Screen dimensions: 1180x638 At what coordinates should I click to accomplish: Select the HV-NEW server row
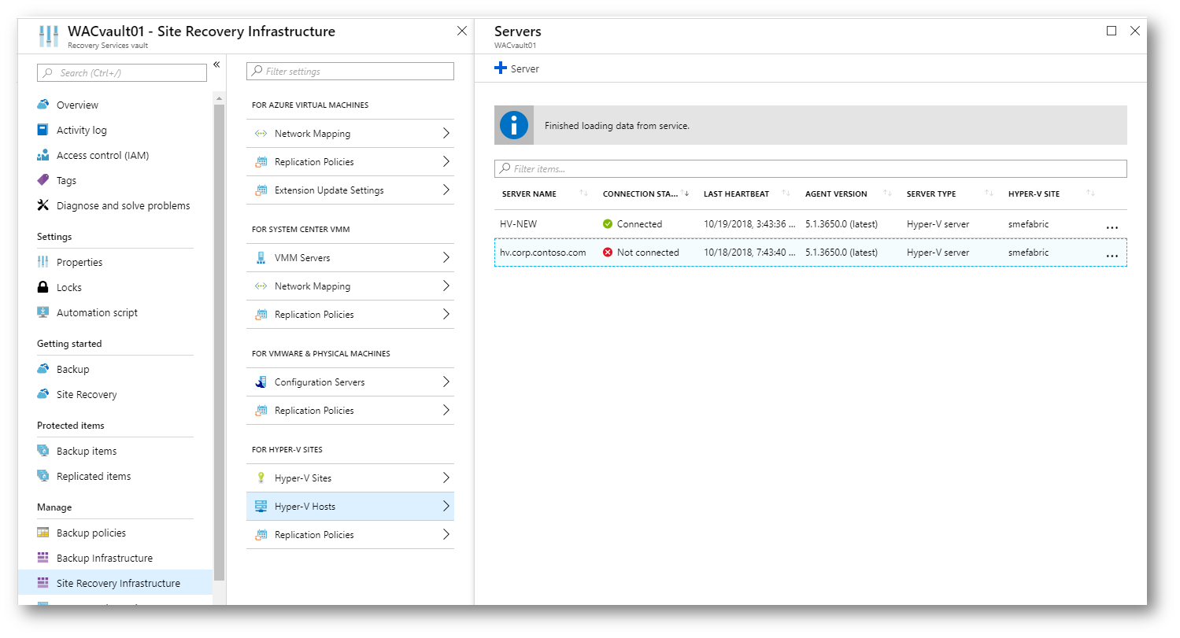[x=810, y=224]
